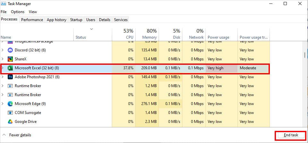Switch to the Startup tab
308x143 pixels.
coord(76,20)
